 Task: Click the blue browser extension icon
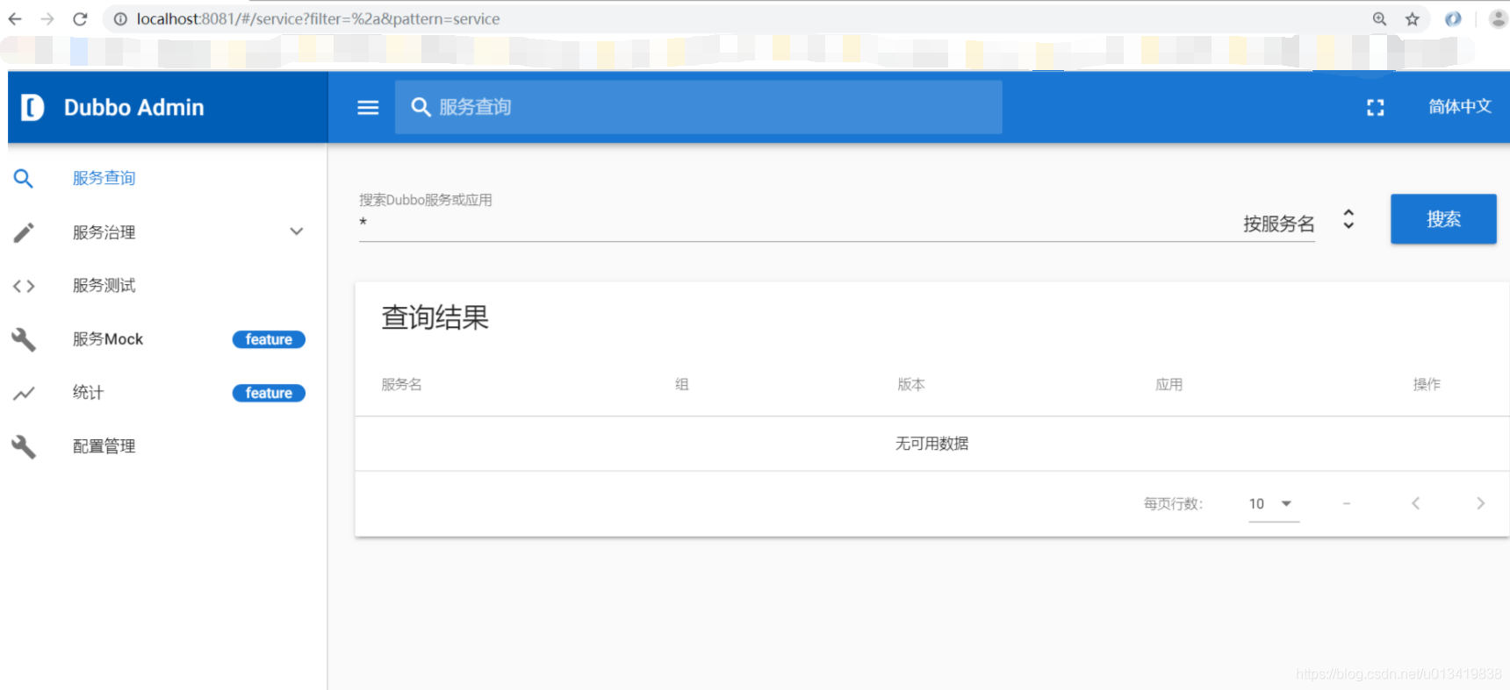click(x=1453, y=18)
